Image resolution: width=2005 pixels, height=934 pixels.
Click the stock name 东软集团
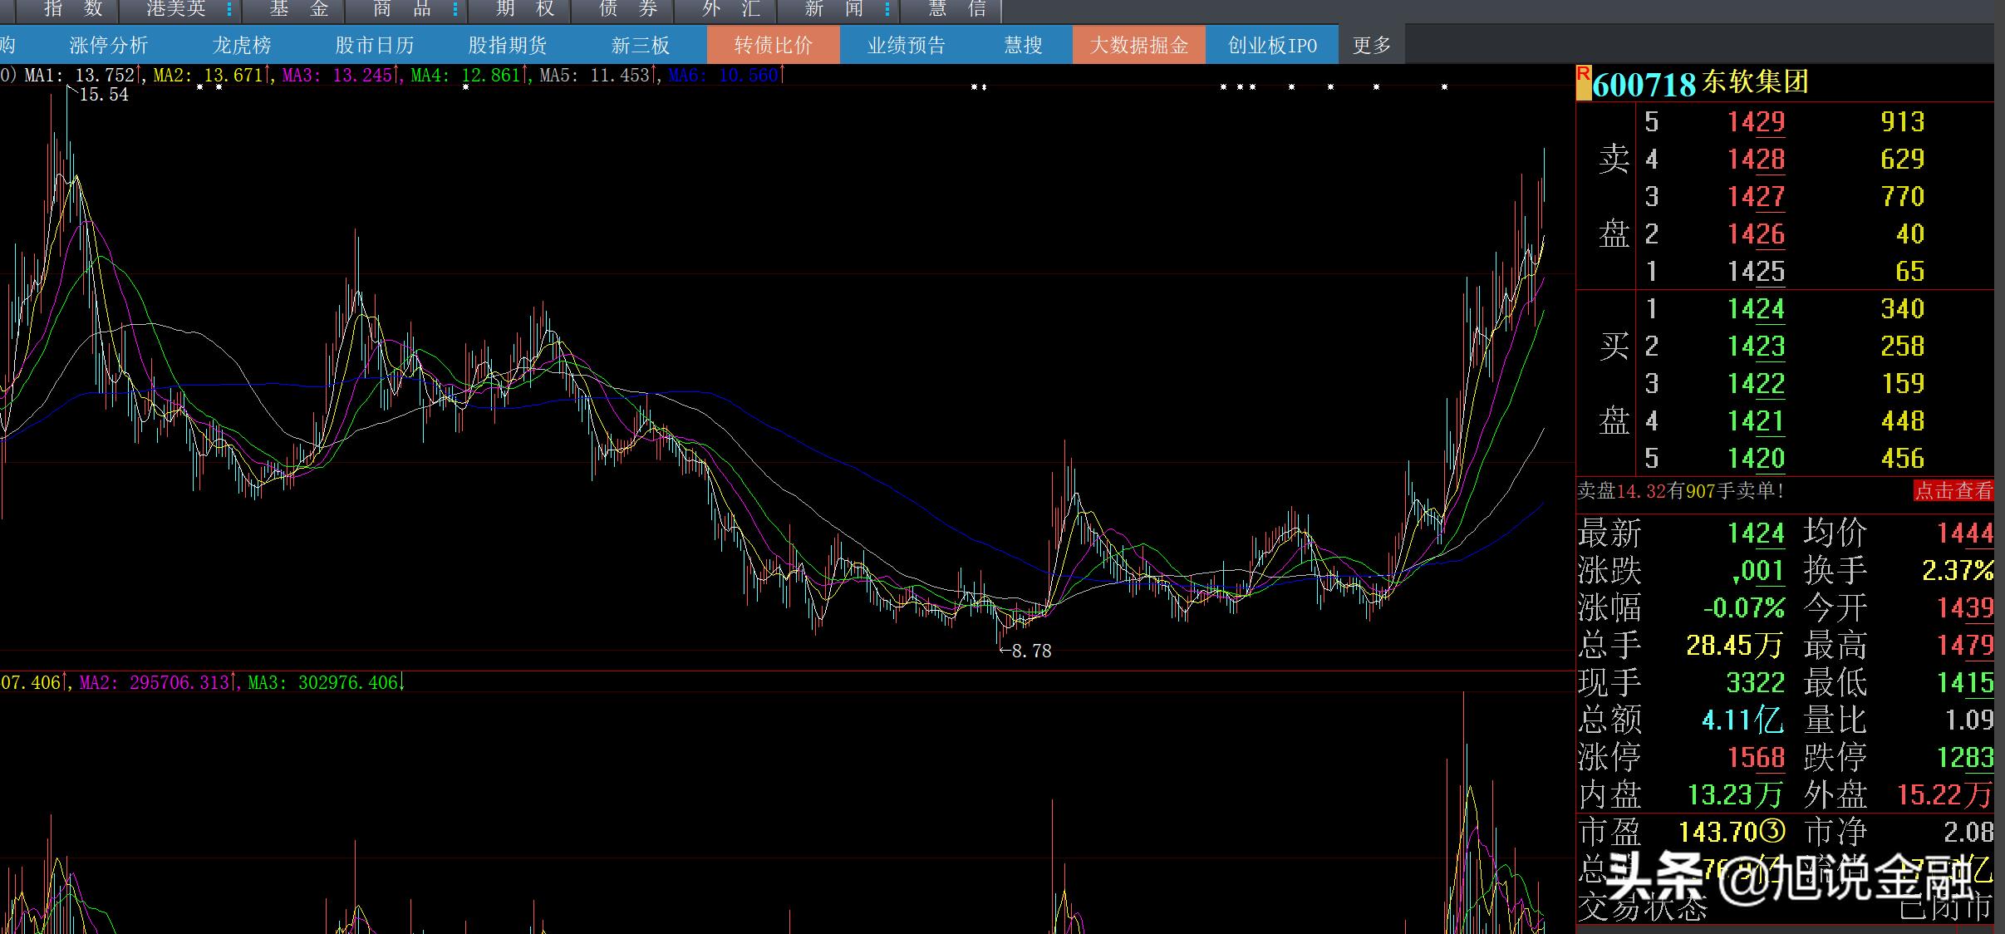point(1755,82)
